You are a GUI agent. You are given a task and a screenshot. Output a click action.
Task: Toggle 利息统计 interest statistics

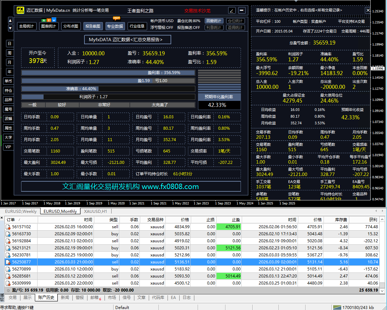(214, 27)
